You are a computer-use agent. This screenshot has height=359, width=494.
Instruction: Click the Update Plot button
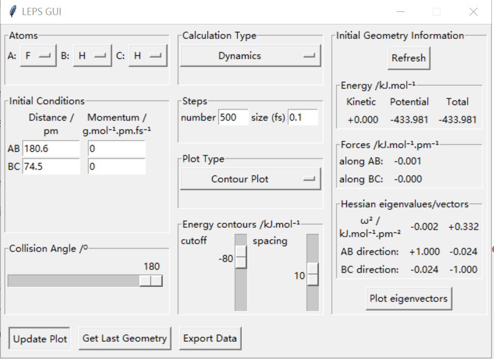[40, 339]
